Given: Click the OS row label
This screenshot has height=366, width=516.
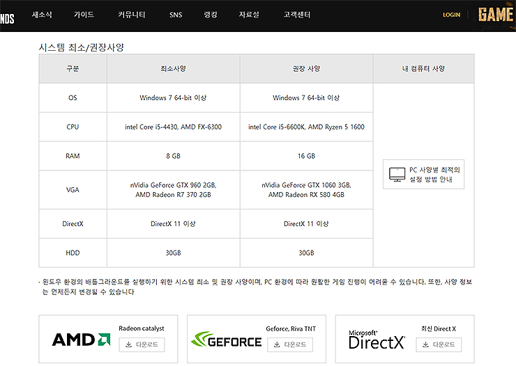Looking at the screenshot, I should click(x=73, y=98).
